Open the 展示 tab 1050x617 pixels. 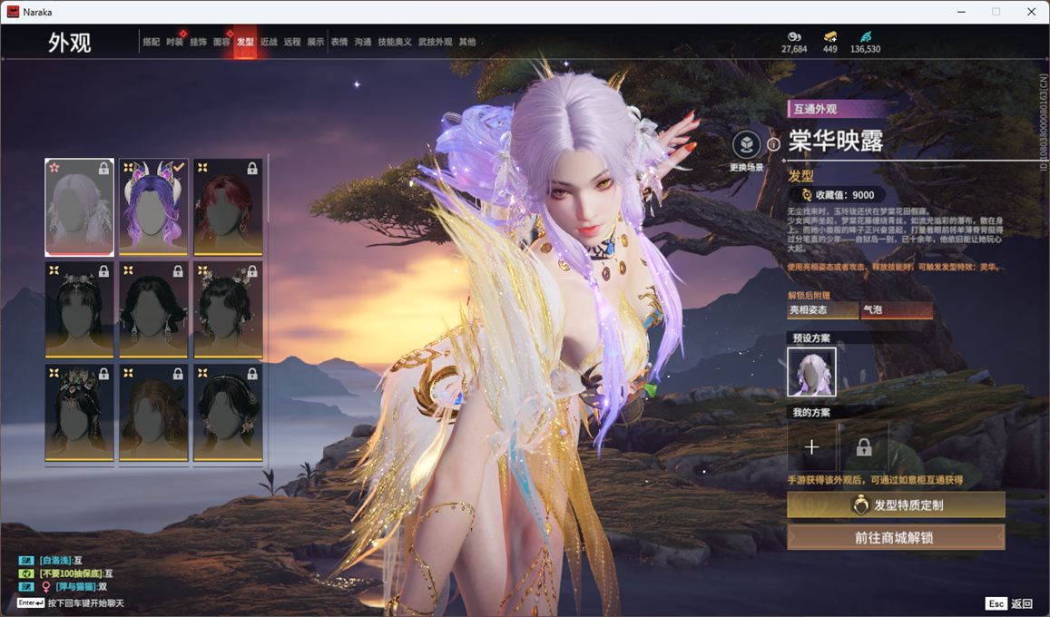(x=316, y=42)
